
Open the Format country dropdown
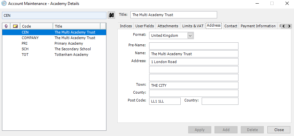pos(191,35)
